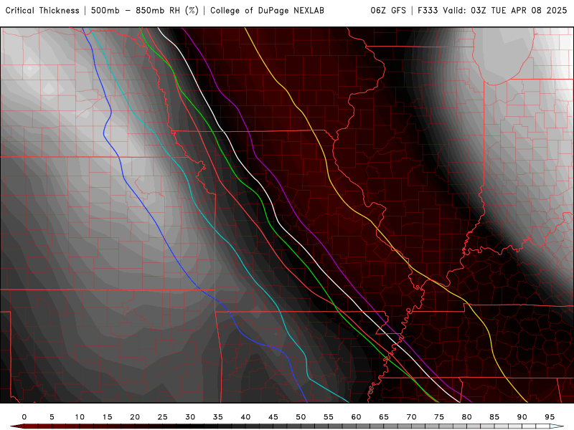574x430 pixels.
Task: Click 'Valid: 03Z TUE APR 08 2025' text
Action: tap(505, 11)
